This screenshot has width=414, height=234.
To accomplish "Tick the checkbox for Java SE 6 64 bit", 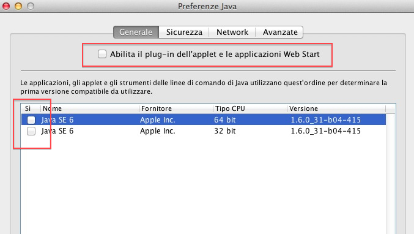I will (31, 120).
